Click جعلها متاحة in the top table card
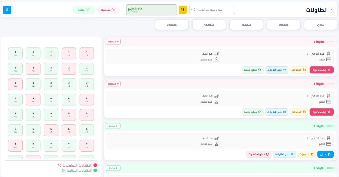This screenshot has width=339, height=177. 253,70
